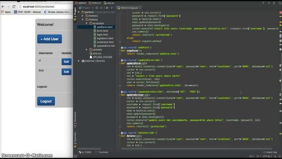282x159 pixels.
Task: Click the uploads folder icon
Action: (91, 49)
